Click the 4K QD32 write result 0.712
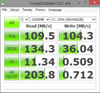 [x=77, y=74]
